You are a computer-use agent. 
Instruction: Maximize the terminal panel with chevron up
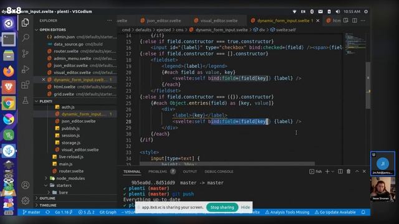[357, 172]
